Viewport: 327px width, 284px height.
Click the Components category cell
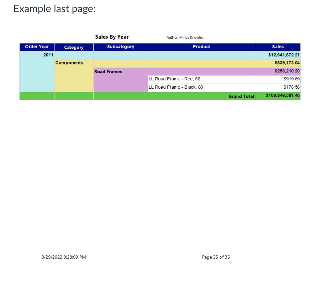coord(69,63)
